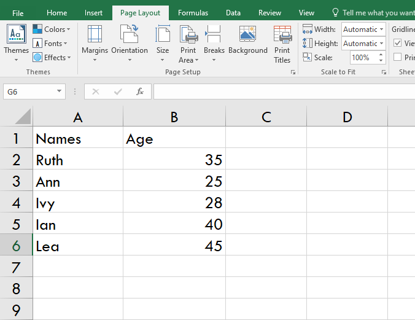Select the cell containing Ian

[x=78, y=224]
